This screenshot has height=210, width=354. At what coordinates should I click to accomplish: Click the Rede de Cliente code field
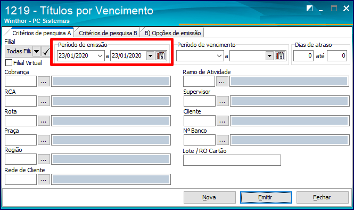click(x=21, y=179)
